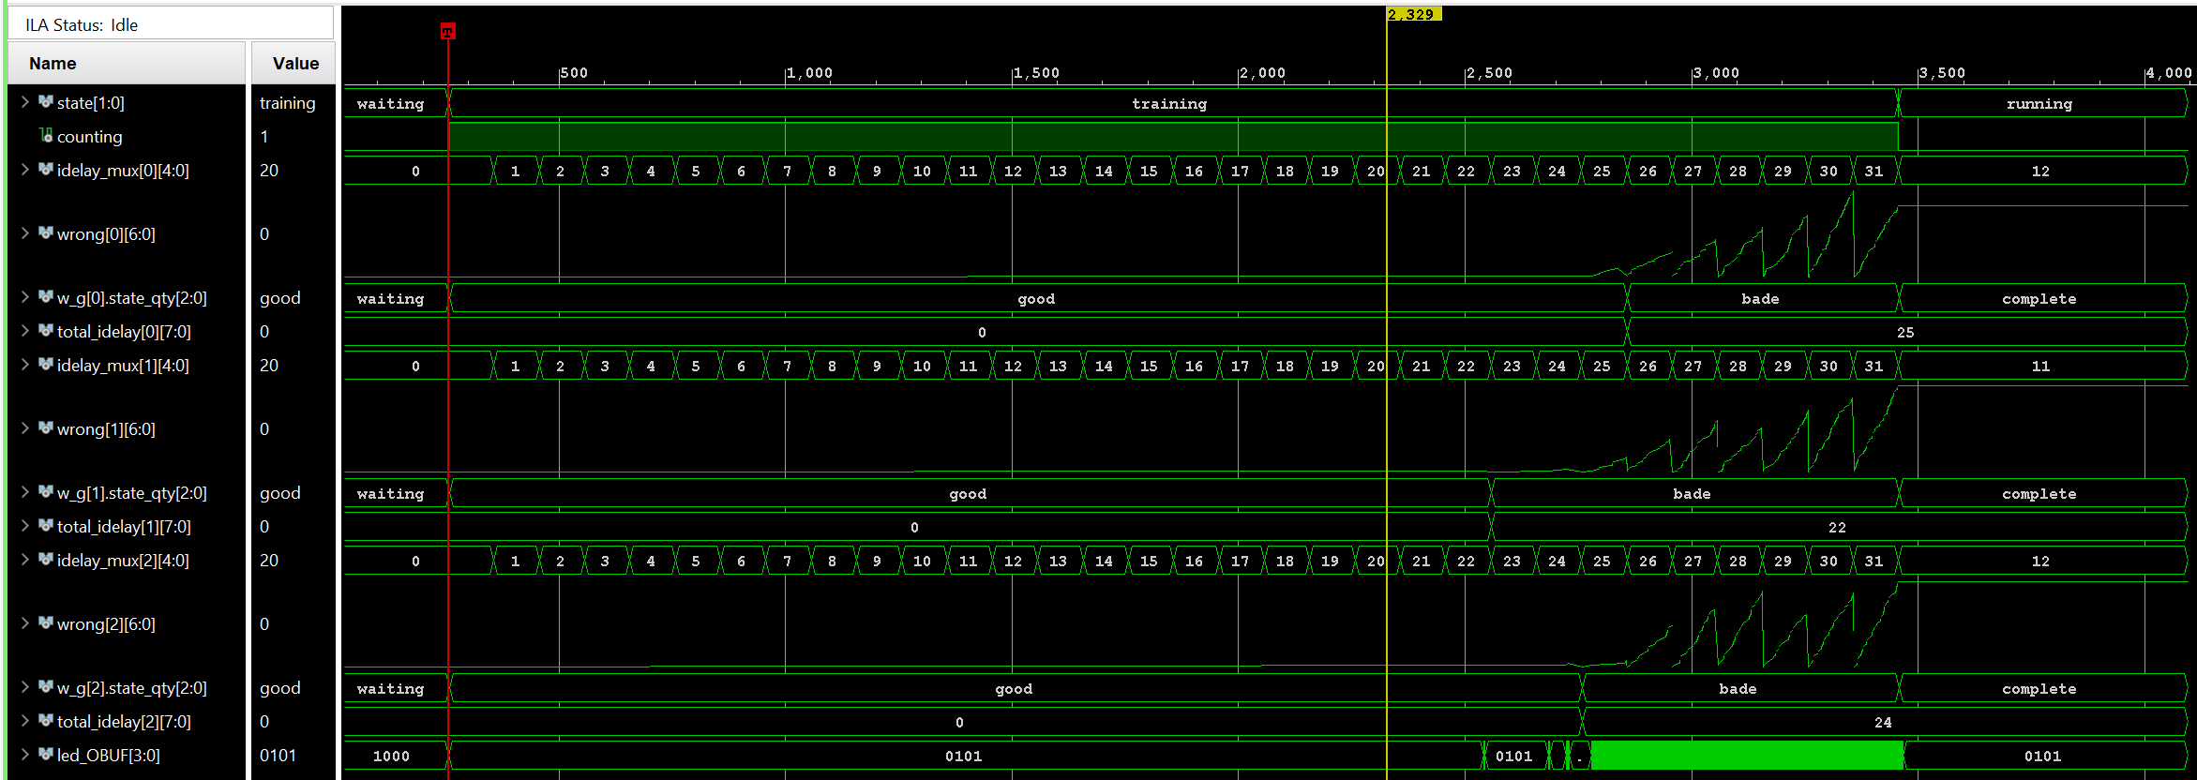Expand idelay_mux[1][4:0] bus
The image size is (2197, 780).
point(25,365)
